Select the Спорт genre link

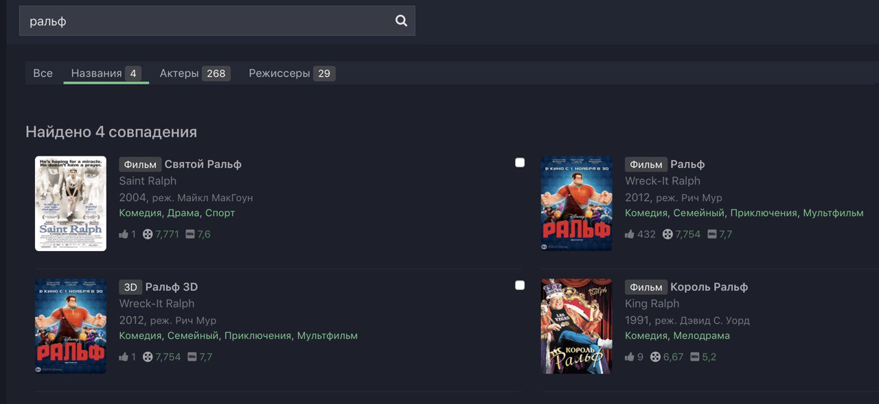point(220,213)
